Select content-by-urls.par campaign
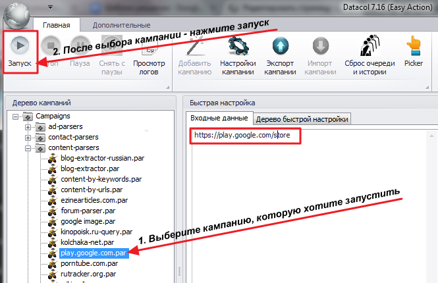This screenshot has width=438, height=283. tap(92, 190)
